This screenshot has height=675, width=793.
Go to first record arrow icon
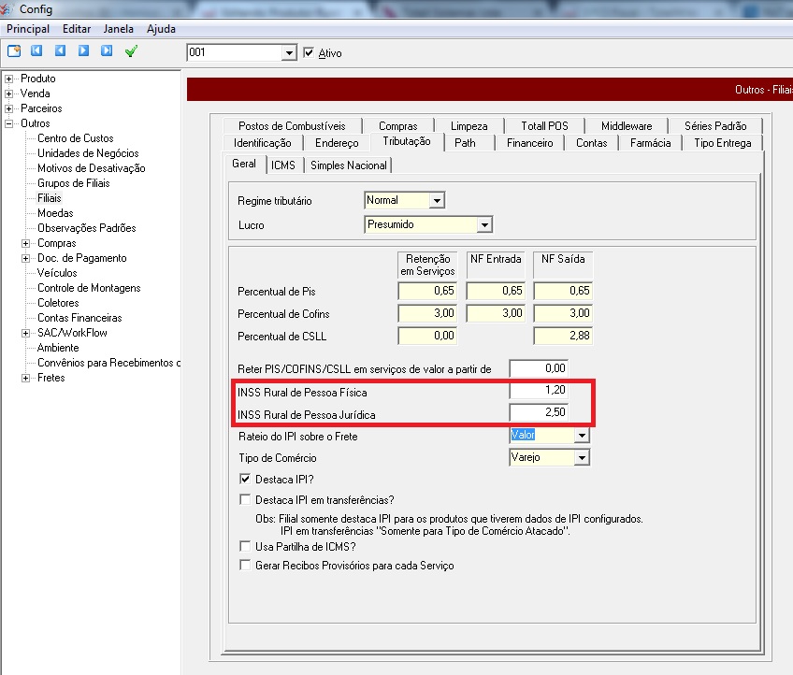point(36,50)
